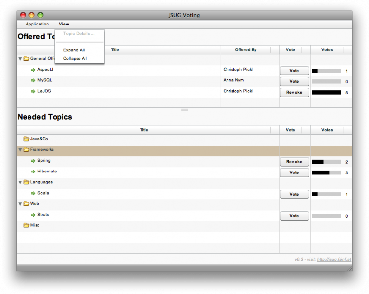This screenshot has height=294, width=369.
Task: Click the green arrow icon beside AspectJ
Action: (x=33, y=70)
